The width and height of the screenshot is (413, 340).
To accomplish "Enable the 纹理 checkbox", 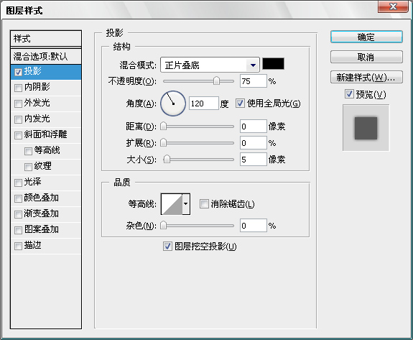I will (x=28, y=167).
